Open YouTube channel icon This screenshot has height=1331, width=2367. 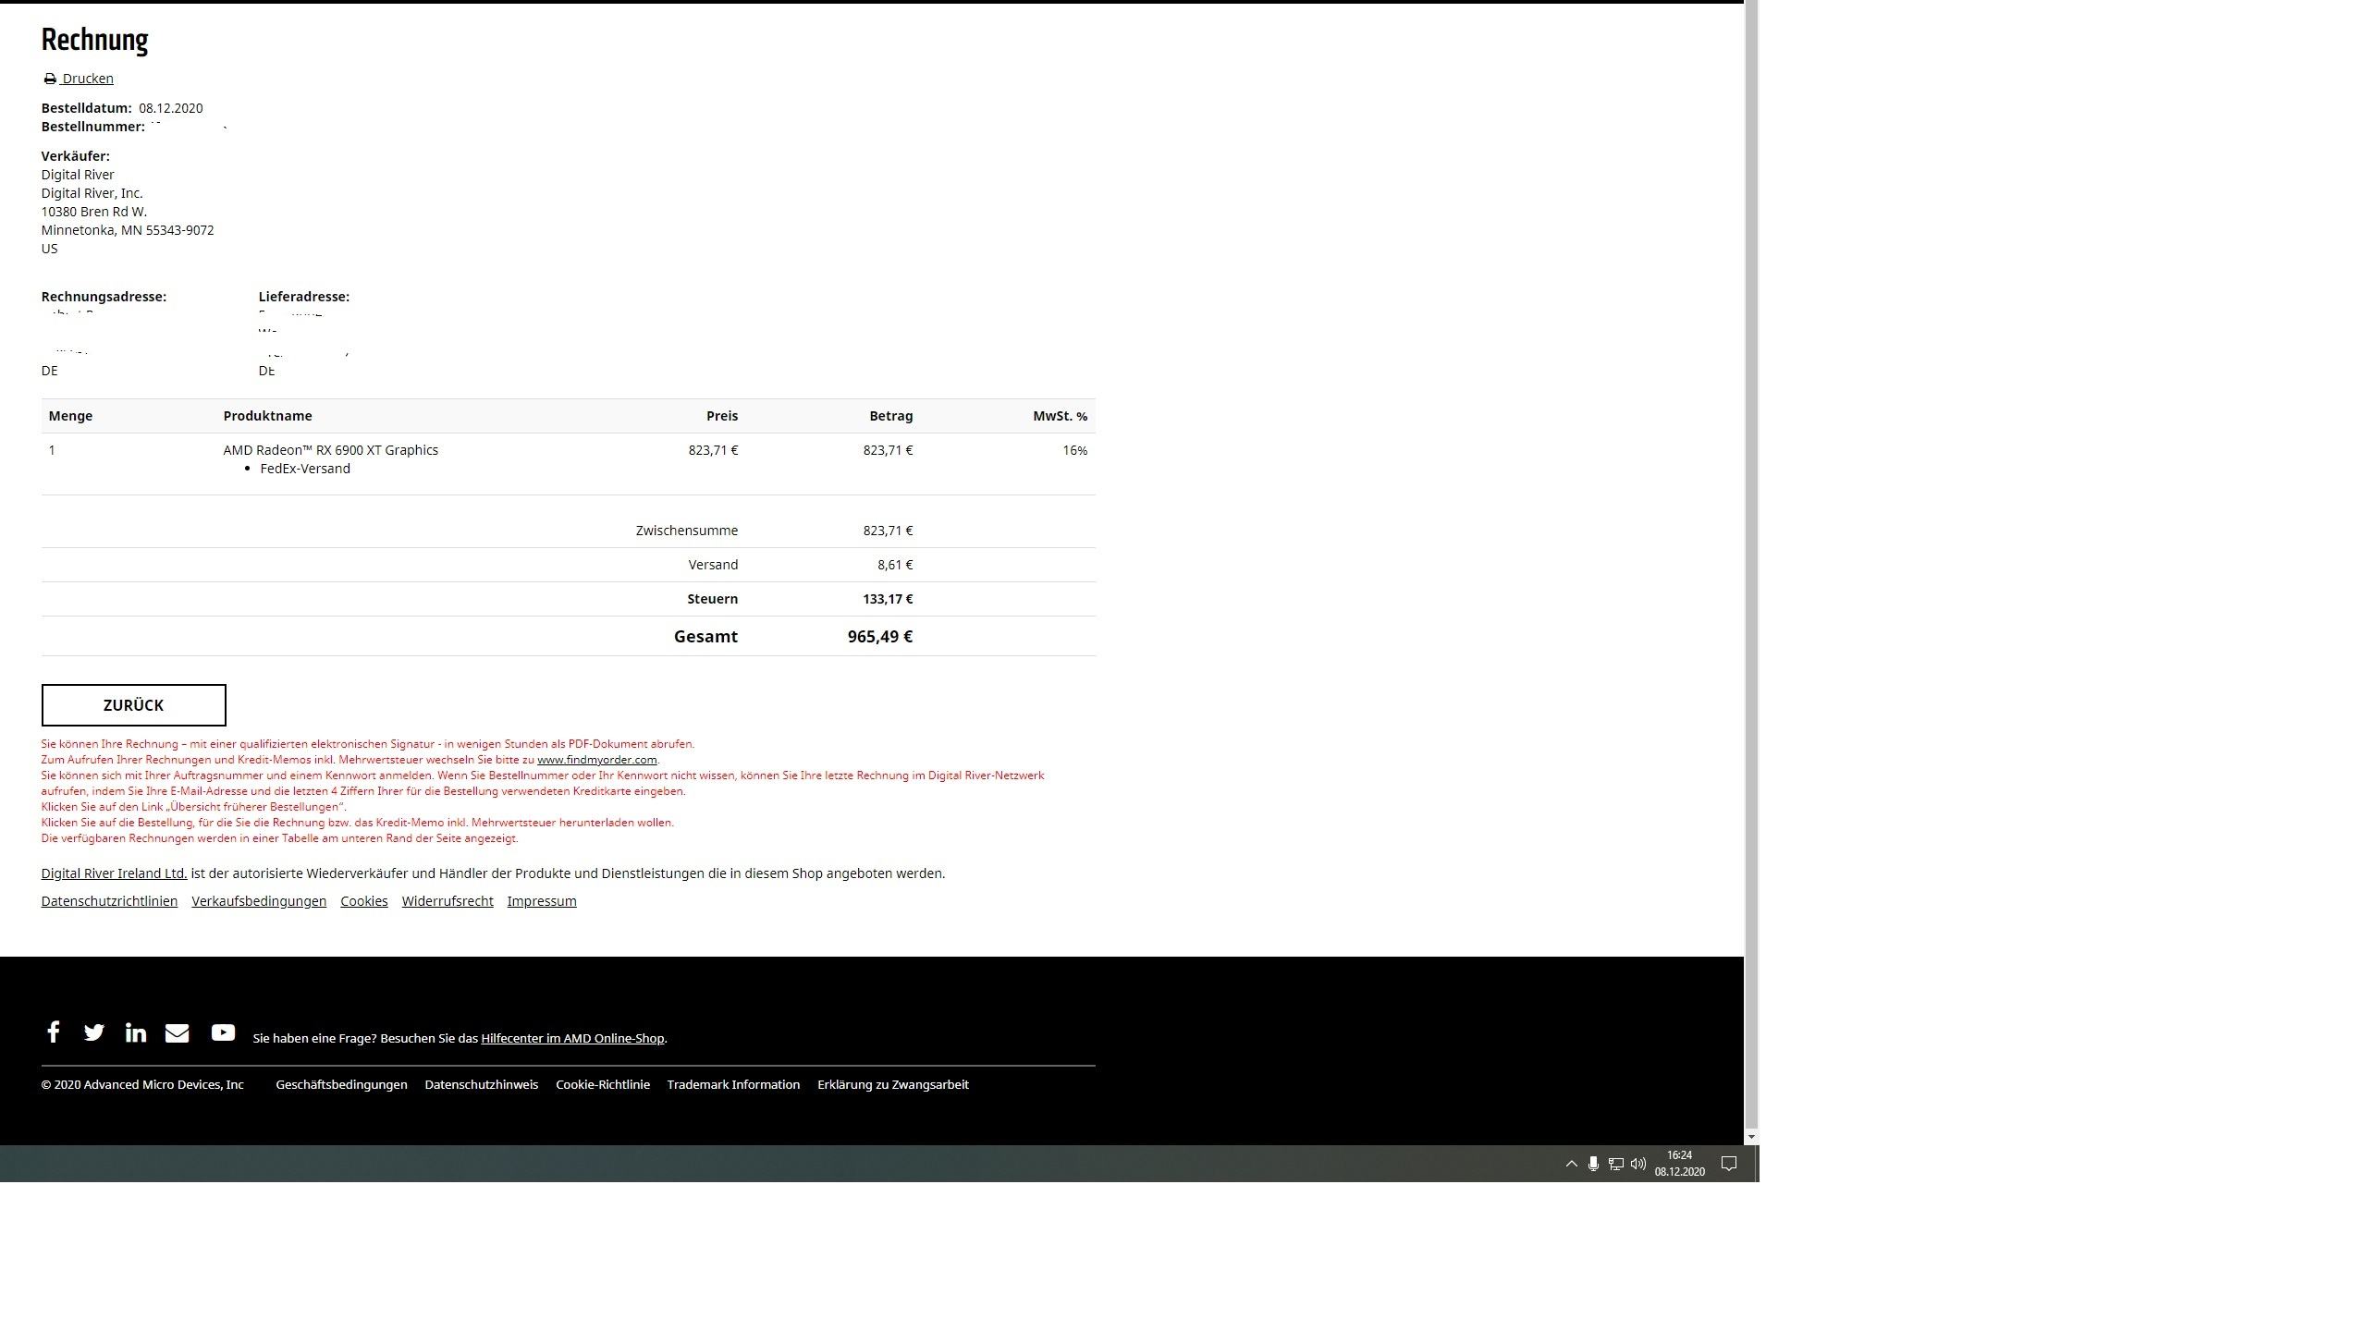pos(223,1032)
